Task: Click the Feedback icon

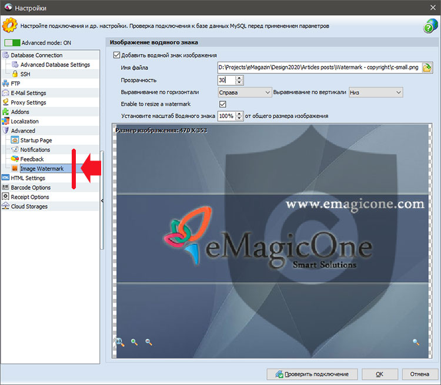Action: tap(15, 159)
